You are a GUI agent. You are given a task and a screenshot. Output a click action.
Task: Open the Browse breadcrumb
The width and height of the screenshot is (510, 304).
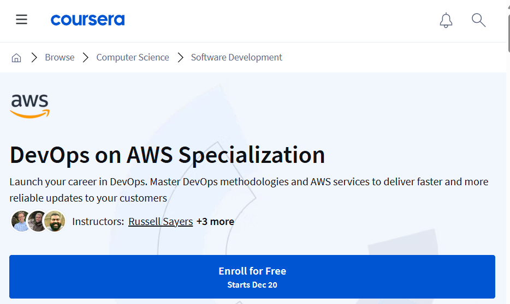[60, 57]
